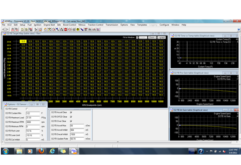Open the Fuel menu
This screenshot has width=241, height=165.
tap(30, 25)
